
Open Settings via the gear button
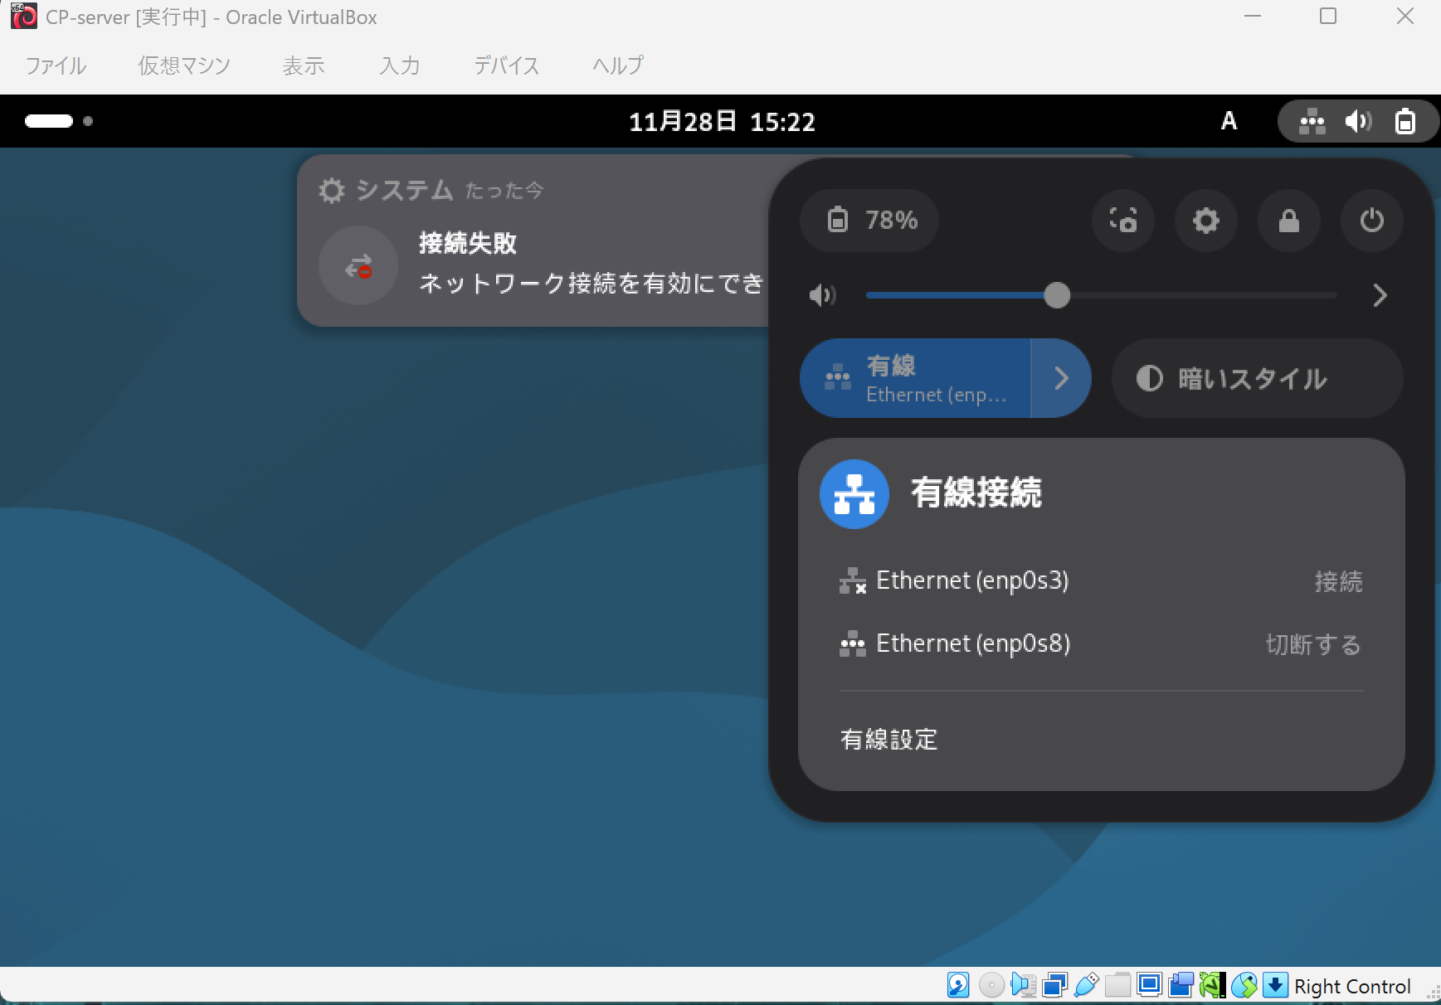tap(1206, 221)
